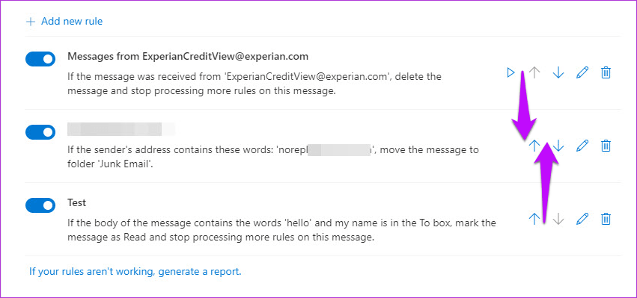The height and width of the screenshot is (298, 637).
Task: Click greyed up arrow of Experian rule
Action: [534, 73]
